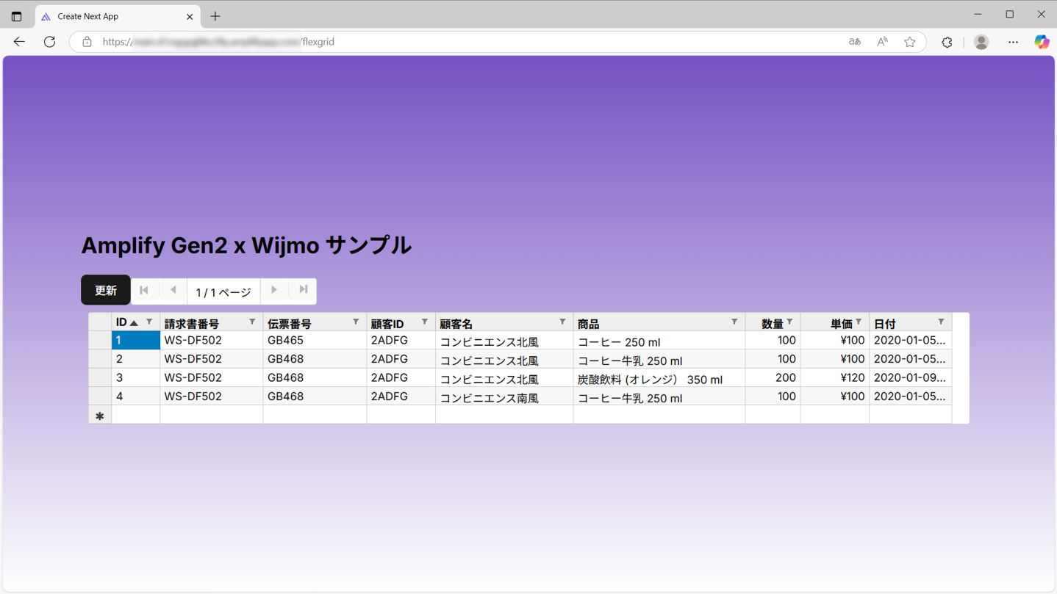1057x594 pixels.
Task: Open browser settings and more menu
Action: [x=1013, y=42]
